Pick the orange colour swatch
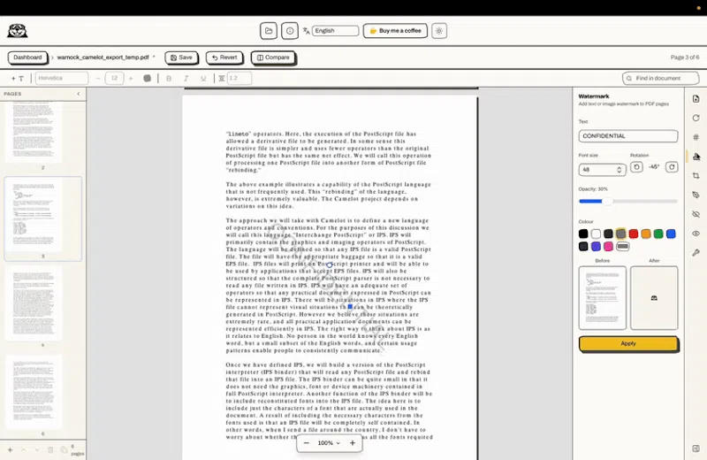 pos(646,234)
